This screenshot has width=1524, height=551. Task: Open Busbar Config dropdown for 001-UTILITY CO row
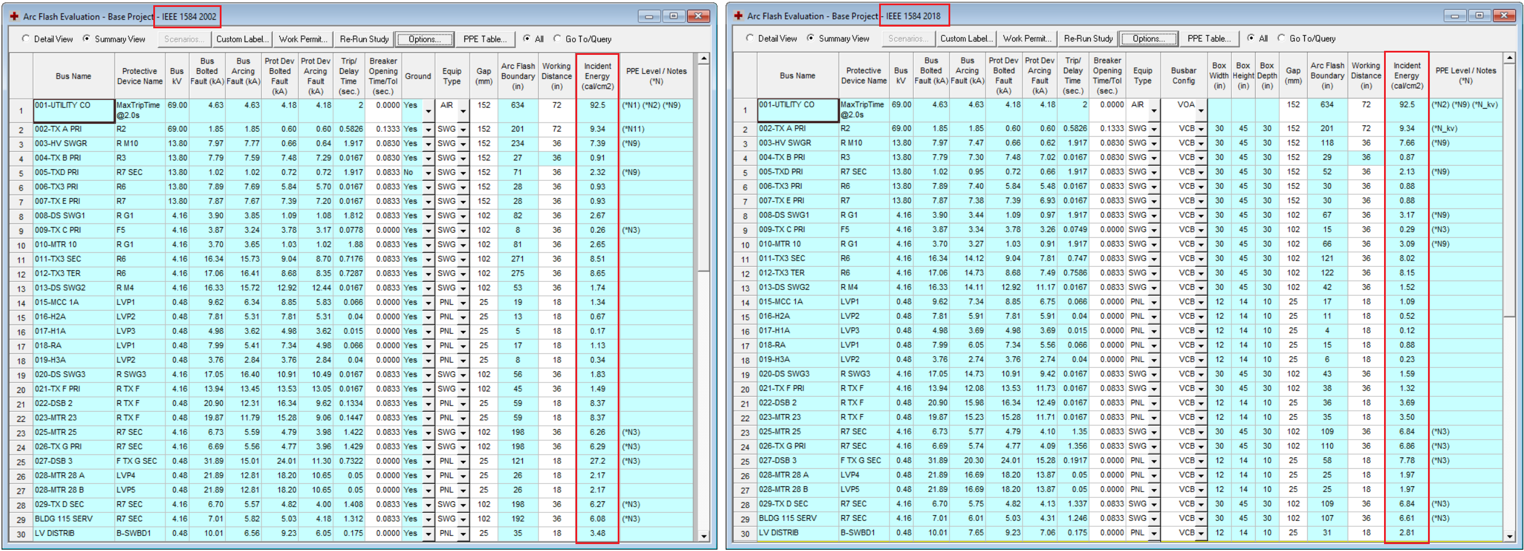(1200, 110)
